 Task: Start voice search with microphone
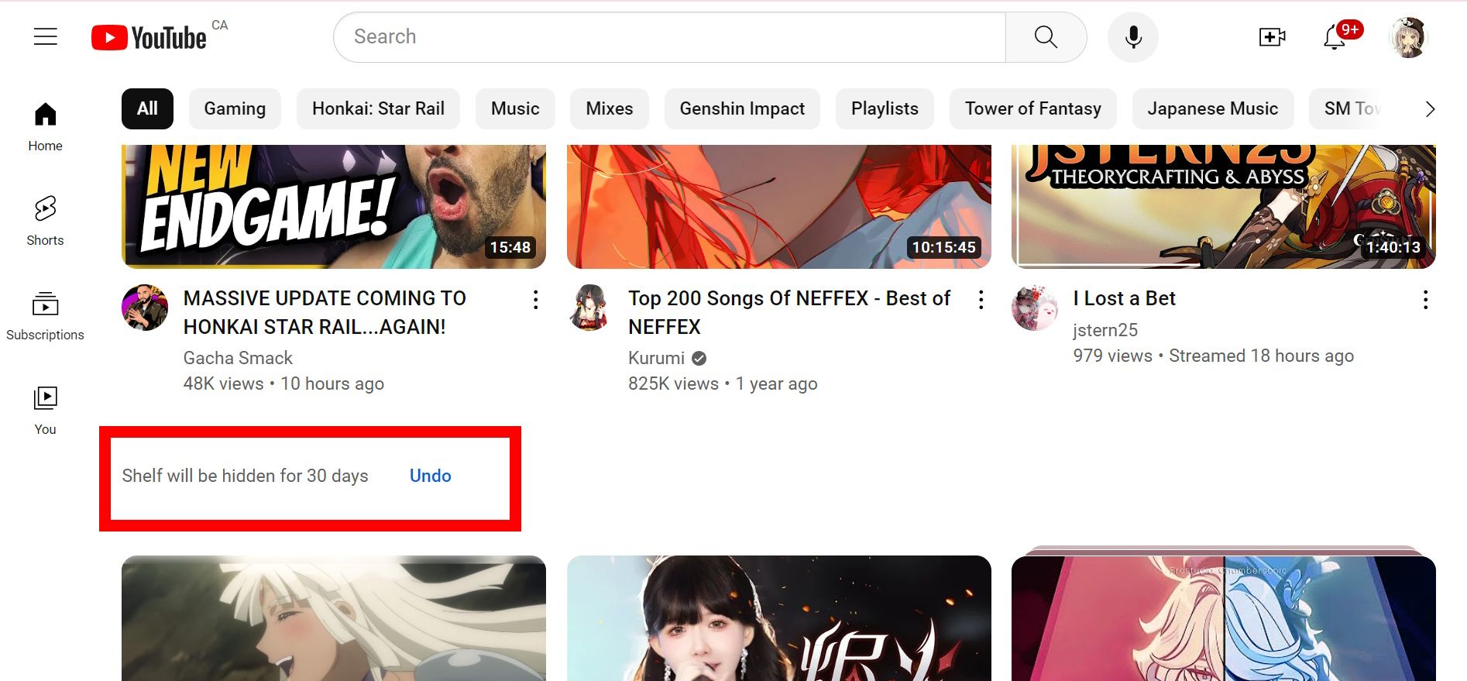1133,36
